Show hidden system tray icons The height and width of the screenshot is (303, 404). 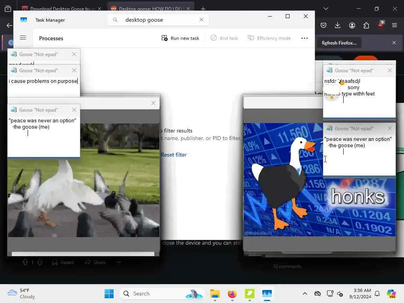(x=305, y=294)
